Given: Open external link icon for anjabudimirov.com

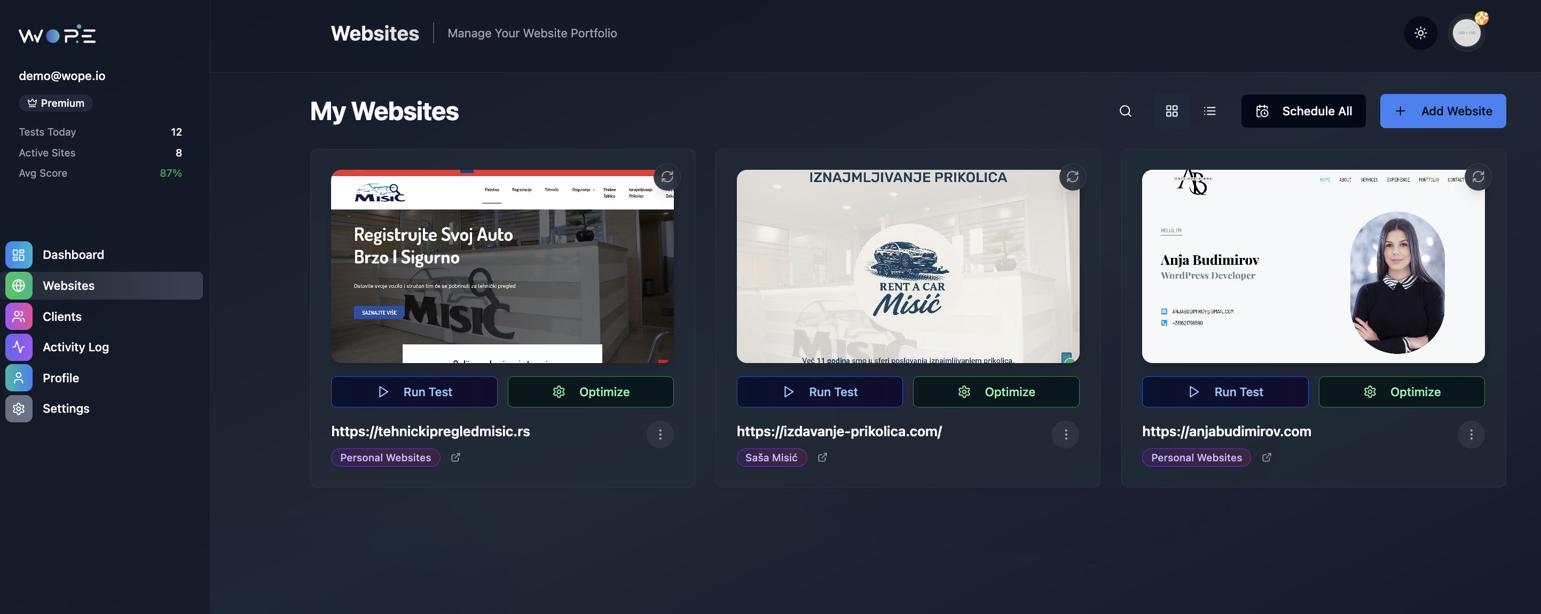Looking at the screenshot, I should point(1267,457).
